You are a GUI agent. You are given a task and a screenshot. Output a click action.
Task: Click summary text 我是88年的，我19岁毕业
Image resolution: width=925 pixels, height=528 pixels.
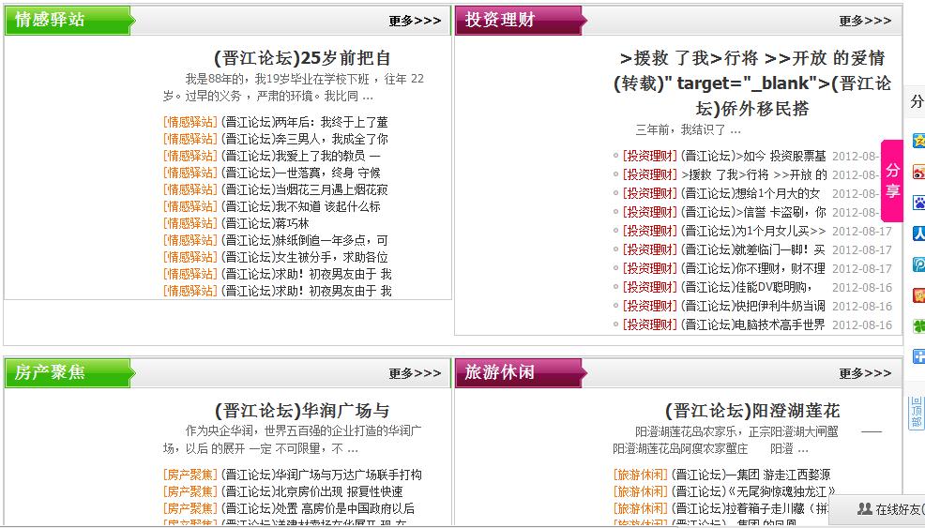pyautogui.click(x=294, y=87)
